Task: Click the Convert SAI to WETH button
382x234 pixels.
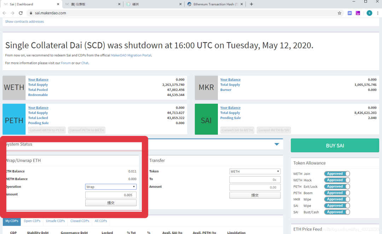Action: pyautogui.click(x=237, y=130)
